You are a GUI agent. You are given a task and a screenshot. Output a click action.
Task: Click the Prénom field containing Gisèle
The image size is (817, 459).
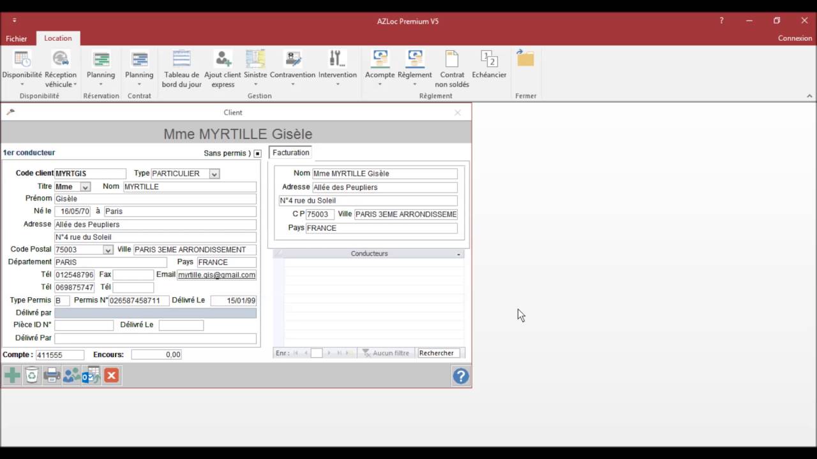tap(155, 199)
